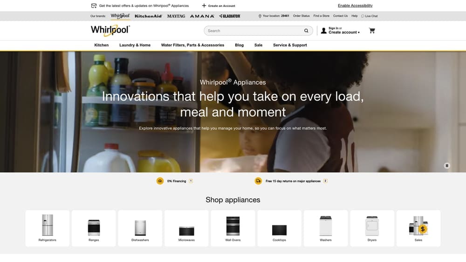Image resolution: width=466 pixels, height=262 pixels.
Task: Enable Accessibility mode
Action: (x=355, y=6)
